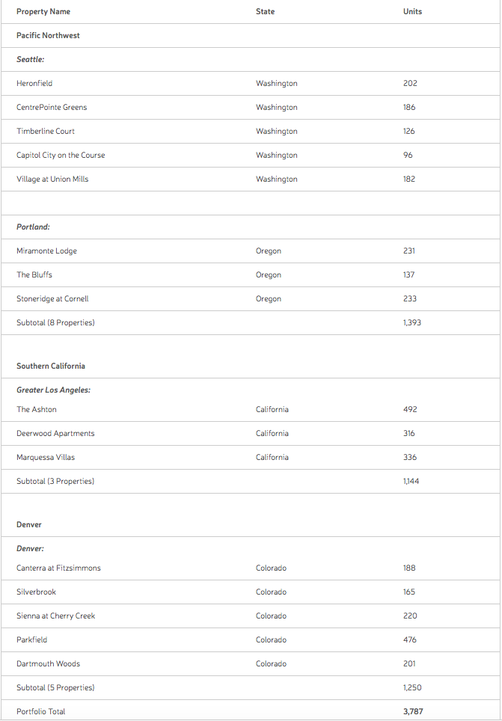
Task: Click the Units column header
Action: coord(412,12)
